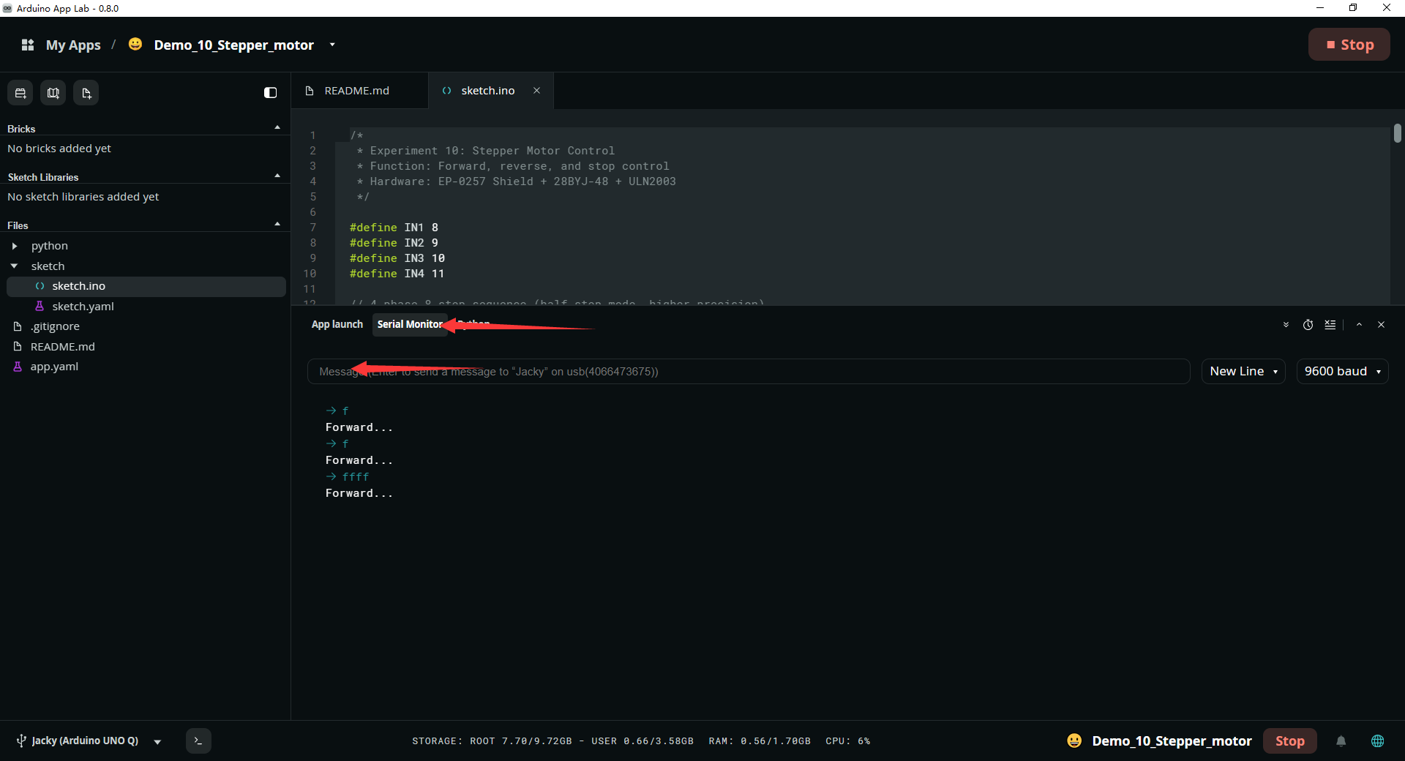Click the last "Forward..." output line

point(359,493)
